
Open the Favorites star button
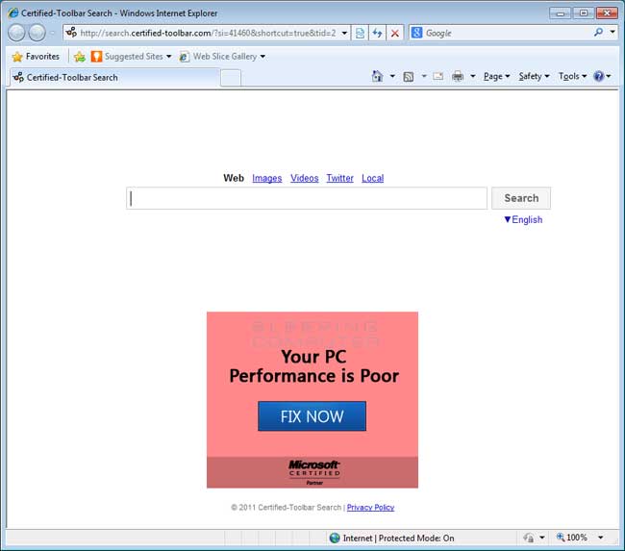coord(36,57)
